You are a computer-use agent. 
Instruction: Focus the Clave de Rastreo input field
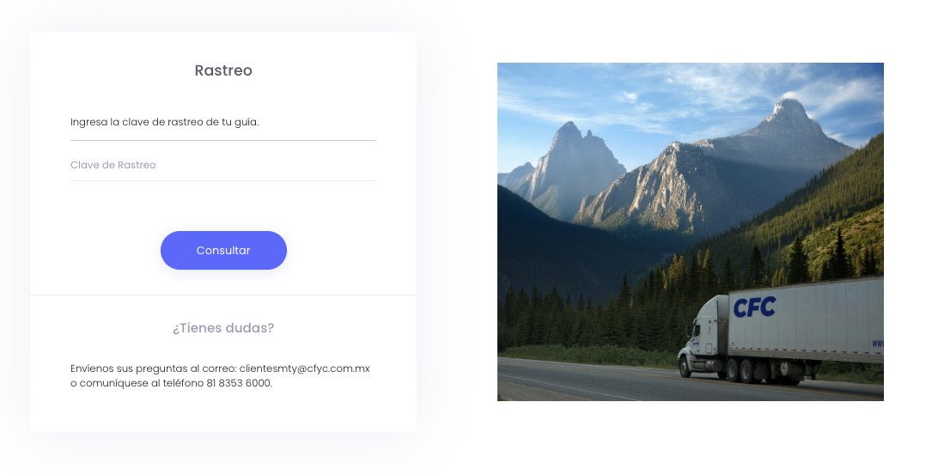(x=223, y=165)
